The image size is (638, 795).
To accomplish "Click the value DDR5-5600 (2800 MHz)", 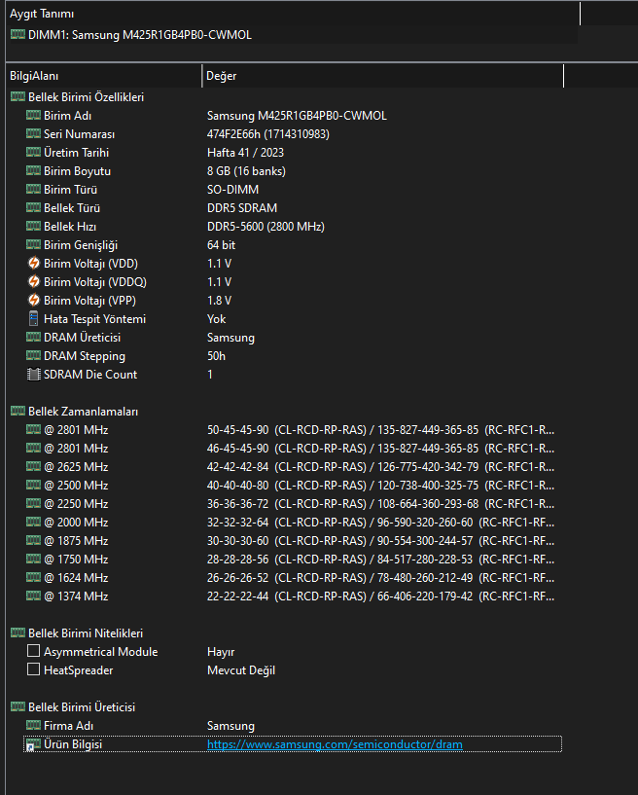I will coord(266,227).
